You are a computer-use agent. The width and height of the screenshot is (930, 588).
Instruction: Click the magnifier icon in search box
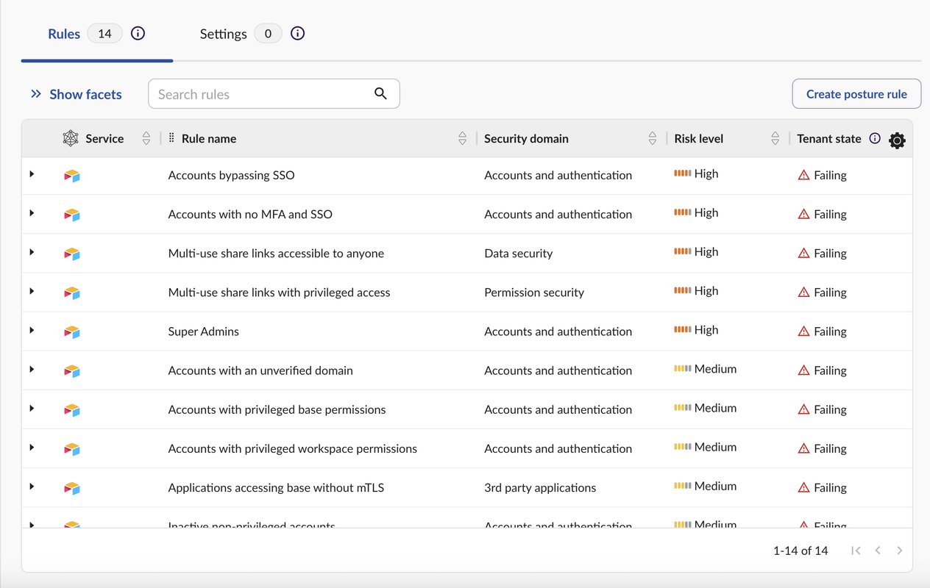click(380, 93)
